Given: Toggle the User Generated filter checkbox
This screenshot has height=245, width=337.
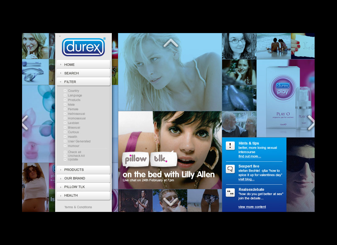Looking at the screenshot, I should coord(65,141).
